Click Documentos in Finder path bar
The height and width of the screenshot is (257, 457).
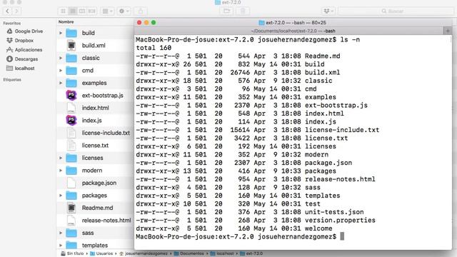coord(189,253)
